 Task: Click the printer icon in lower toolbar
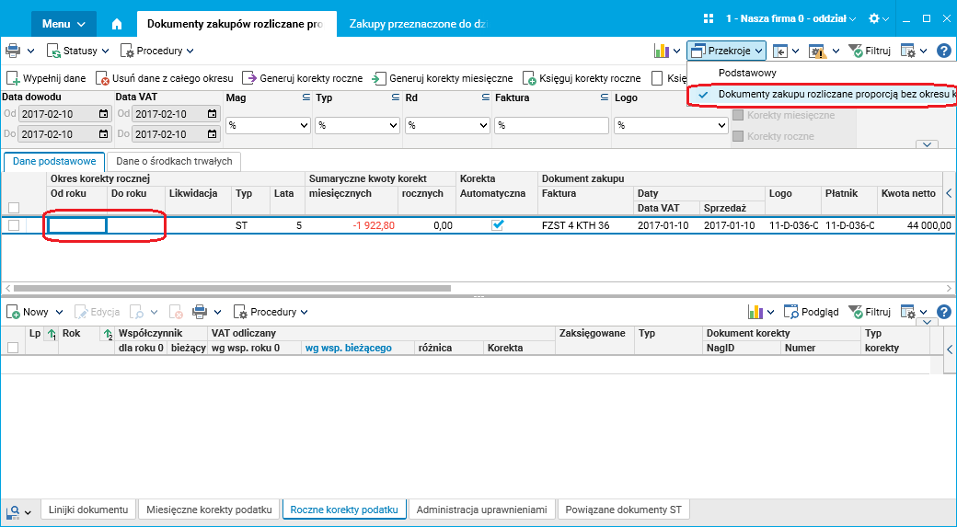pos(199,312)
